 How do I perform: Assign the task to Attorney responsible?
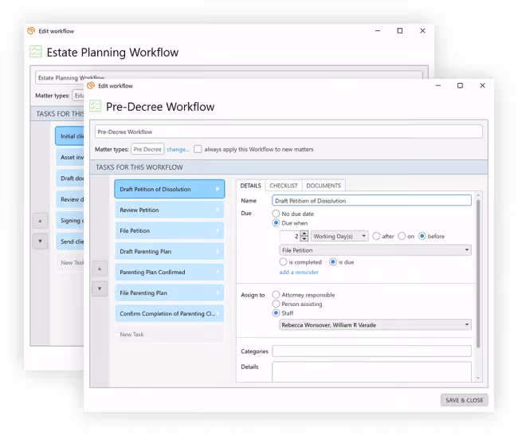coord(276,295)
